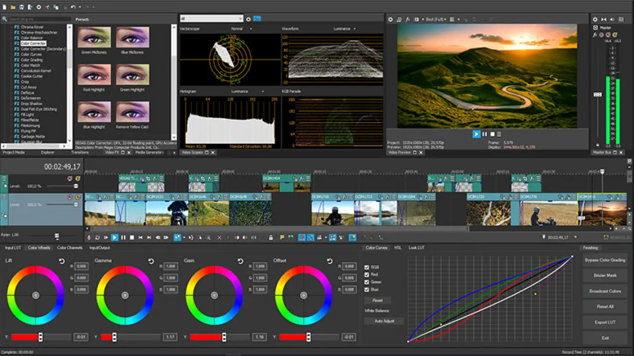Uncheck the RGB curve checkbox
634x356 pixels.
367,267
